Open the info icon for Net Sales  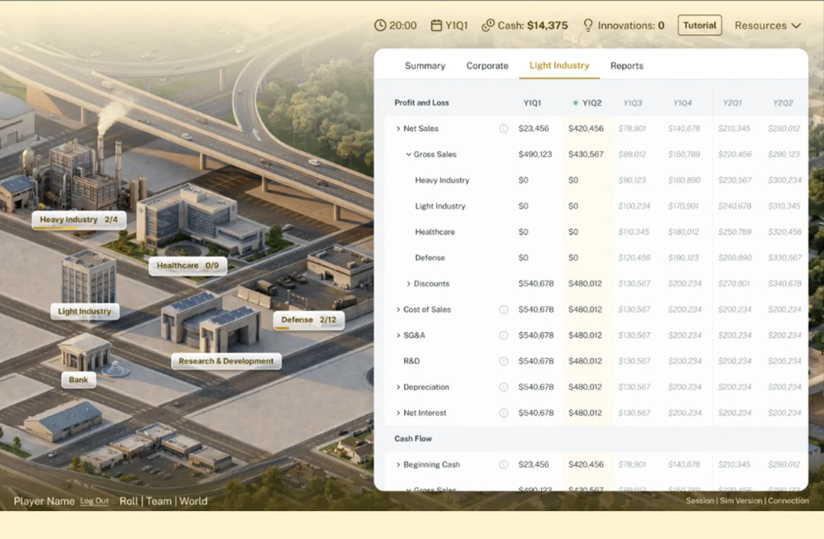click(x=504, y=129)
